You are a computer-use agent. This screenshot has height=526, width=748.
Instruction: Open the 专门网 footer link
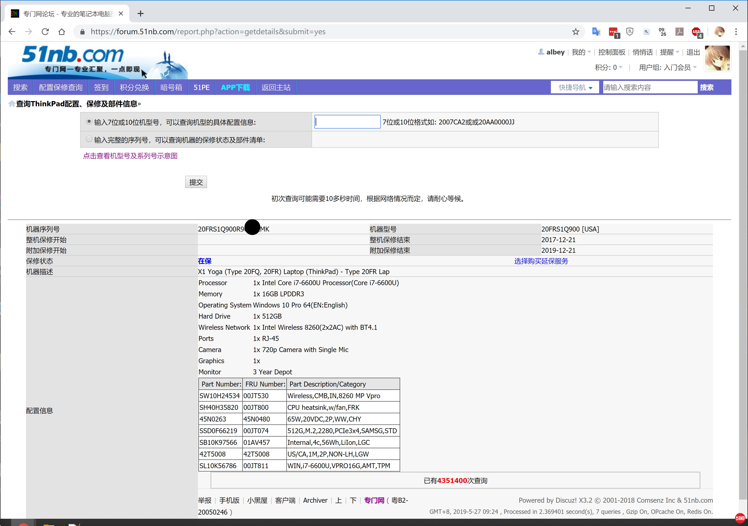374,500
